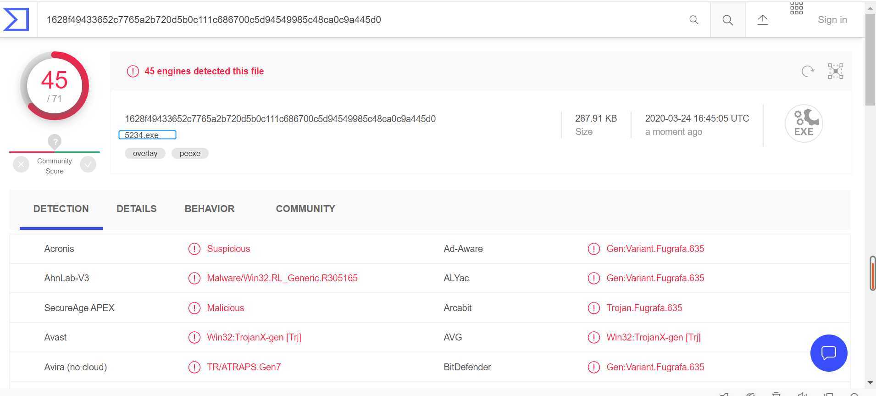Click the page scrollbar down arrow
The width and height of the screenshot is (876, 396).
[870, 383]
